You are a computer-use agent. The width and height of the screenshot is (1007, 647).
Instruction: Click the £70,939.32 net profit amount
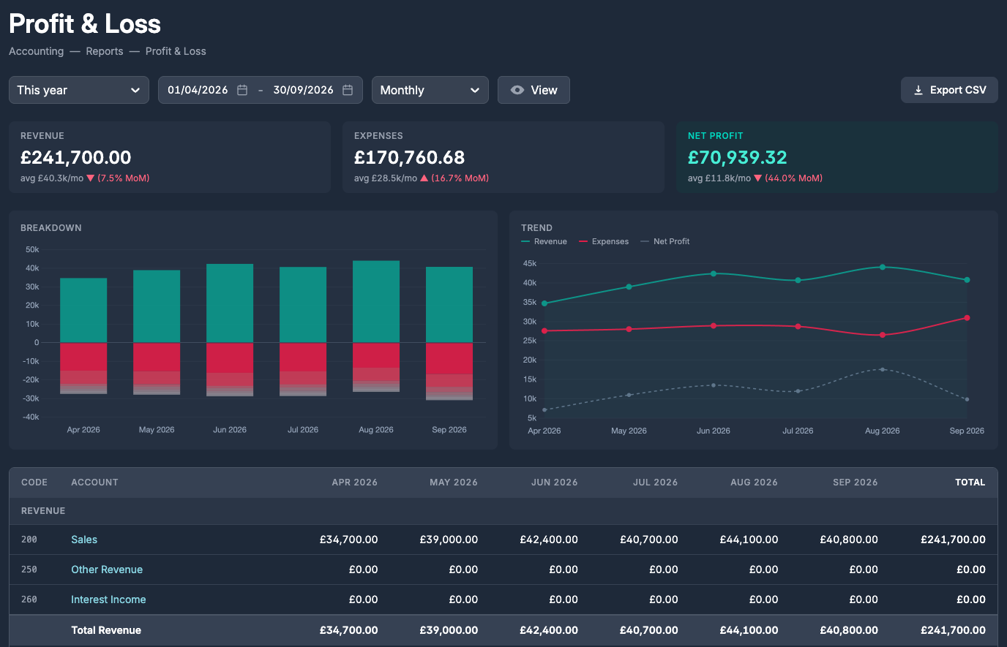738,157
